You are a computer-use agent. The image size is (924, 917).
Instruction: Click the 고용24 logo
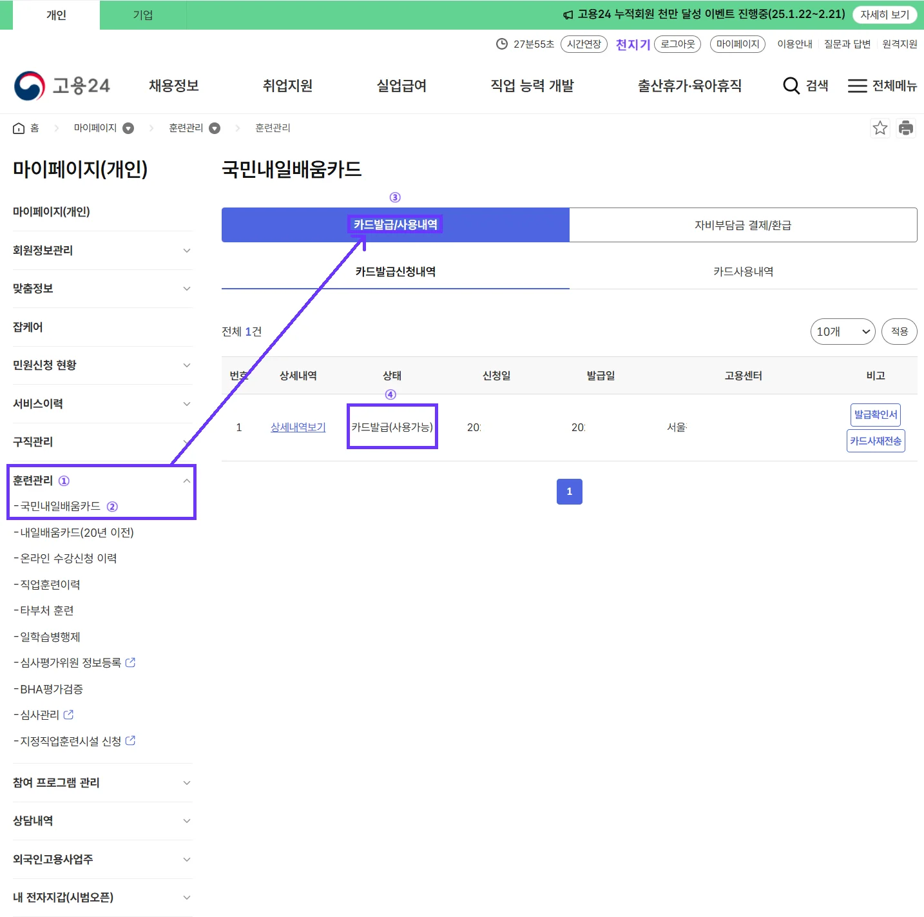coord(62,84)
